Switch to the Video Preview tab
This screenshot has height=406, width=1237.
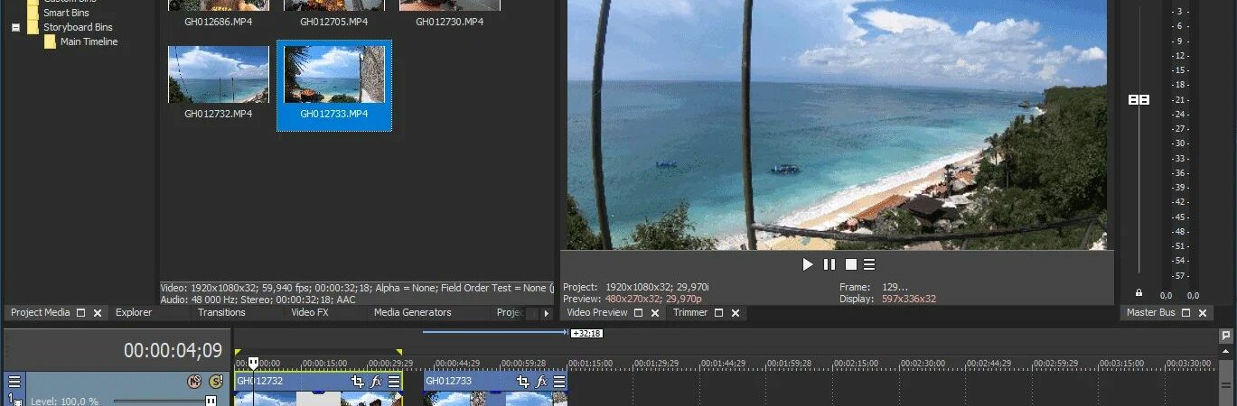pyautogui.click(x=596, y=312)
